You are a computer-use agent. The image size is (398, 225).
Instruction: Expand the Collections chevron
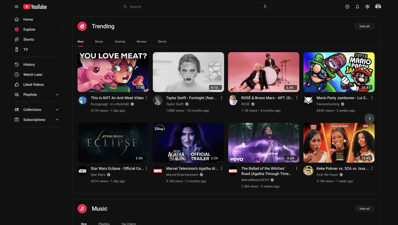point(57,110)
